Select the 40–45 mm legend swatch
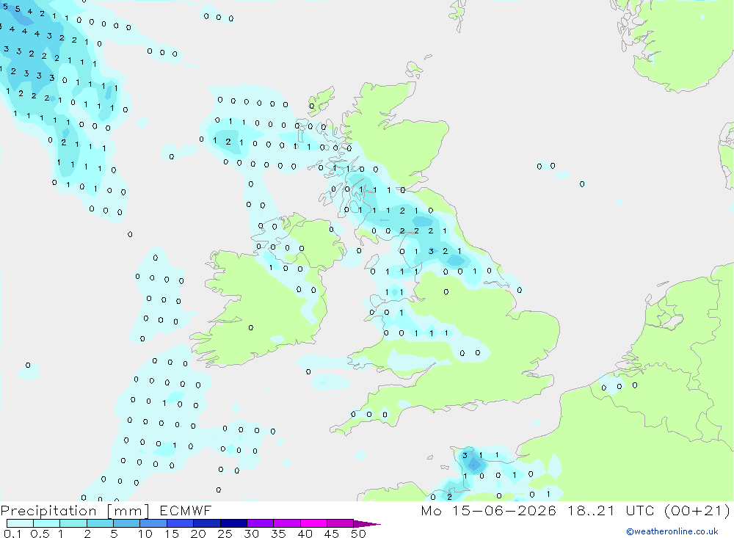This screenshot has width=734, height=538. [313, 523]
